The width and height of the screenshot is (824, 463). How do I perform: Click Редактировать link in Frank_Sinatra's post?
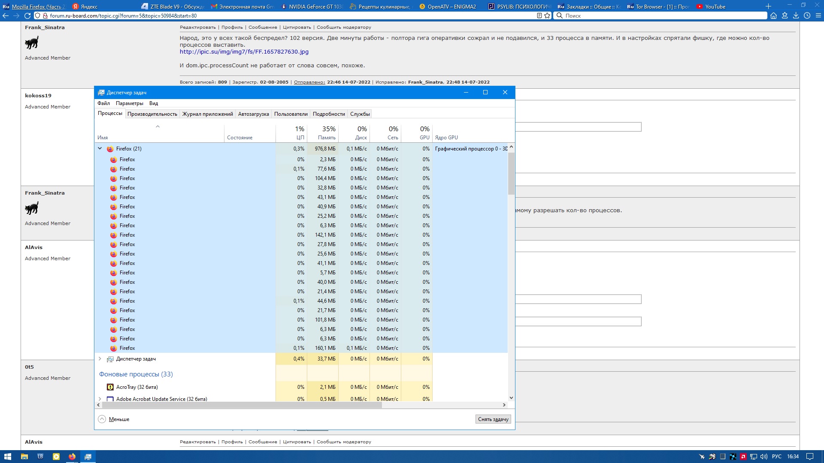197,27
